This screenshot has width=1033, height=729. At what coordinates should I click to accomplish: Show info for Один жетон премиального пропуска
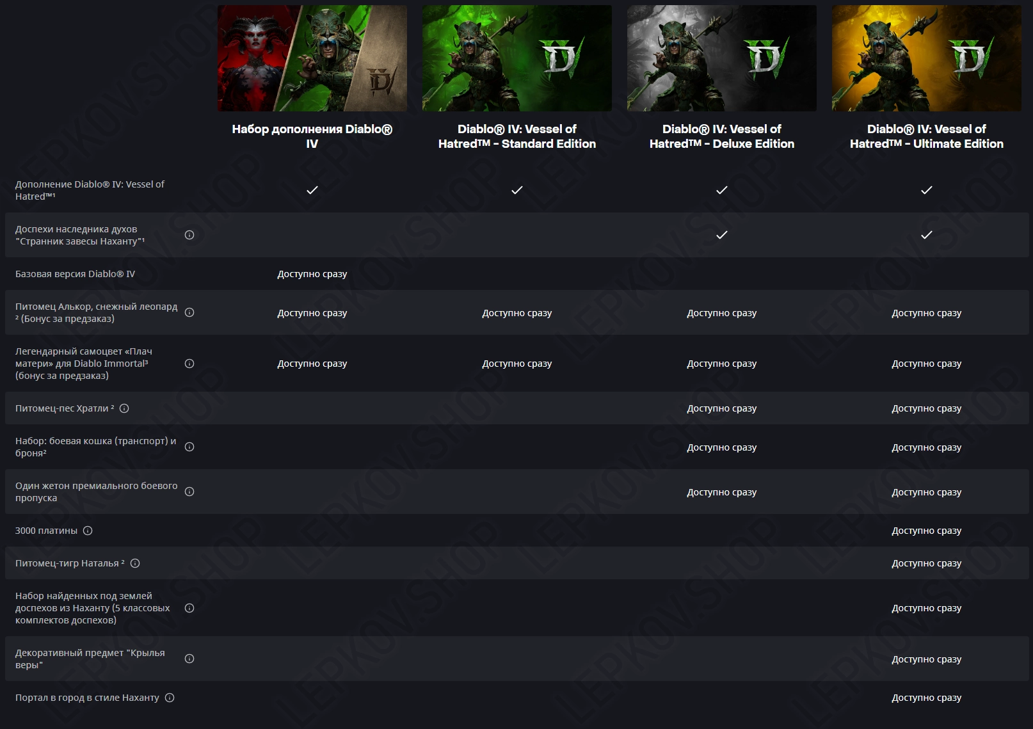point(189,492)
